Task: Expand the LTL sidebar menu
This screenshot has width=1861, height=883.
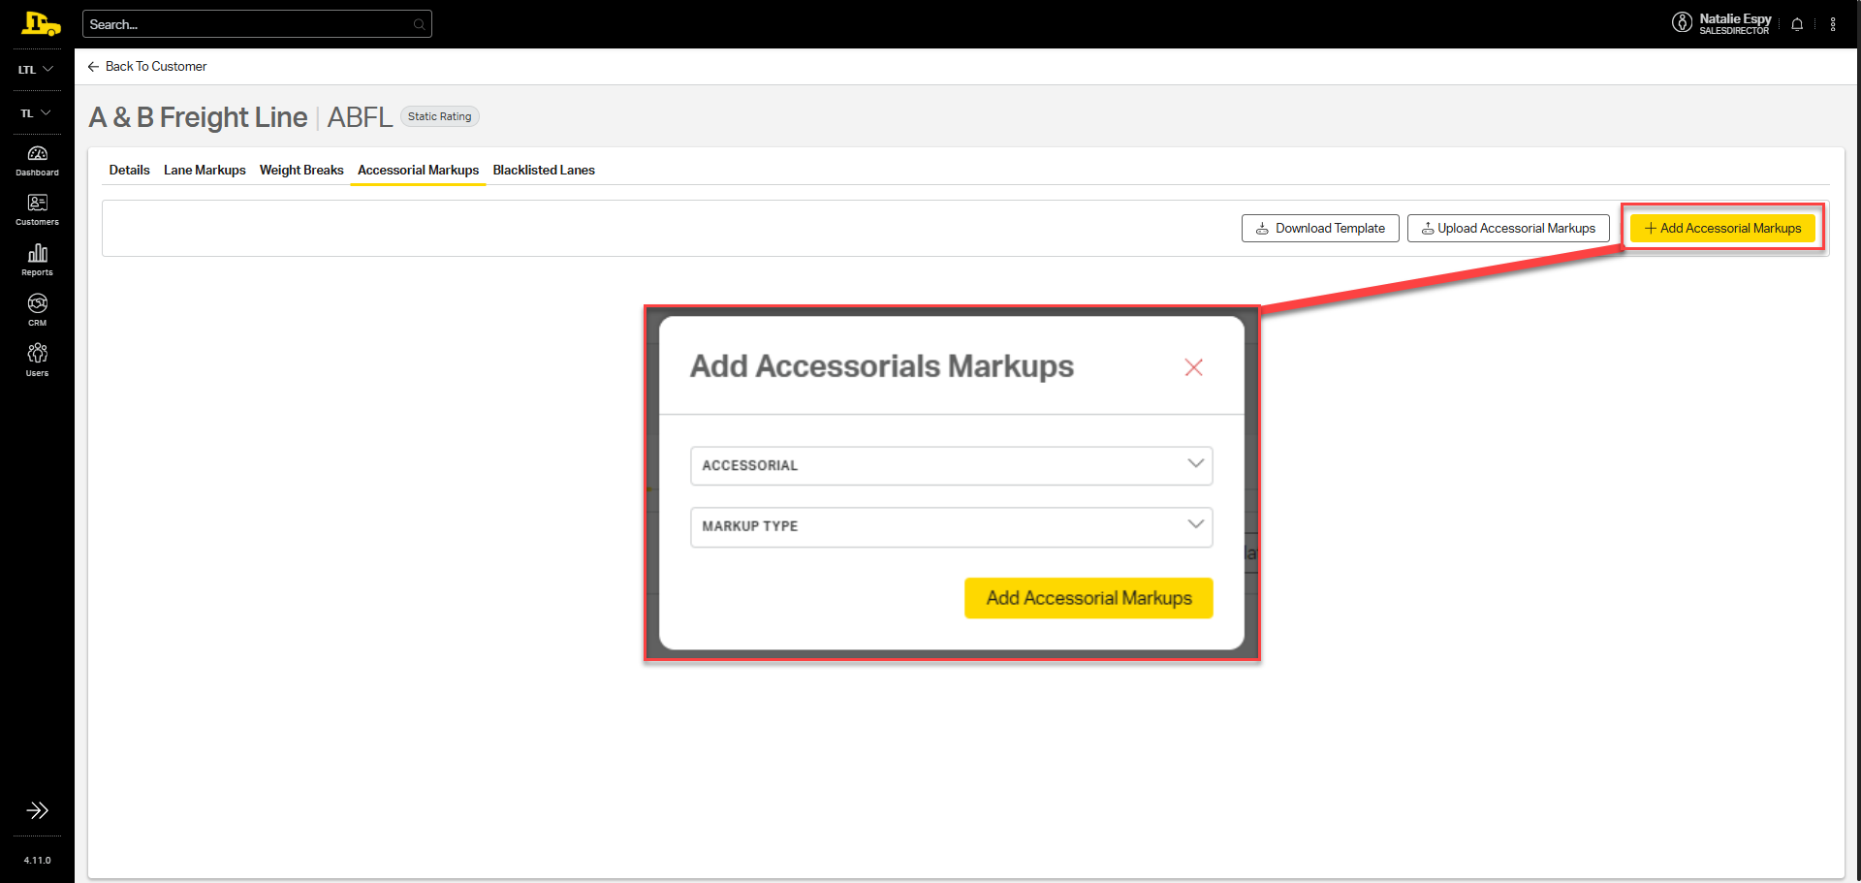Action: pyautogui.click(x=36, y=70)
